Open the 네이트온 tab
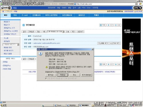Screen dimensions: 143x107 82,15
